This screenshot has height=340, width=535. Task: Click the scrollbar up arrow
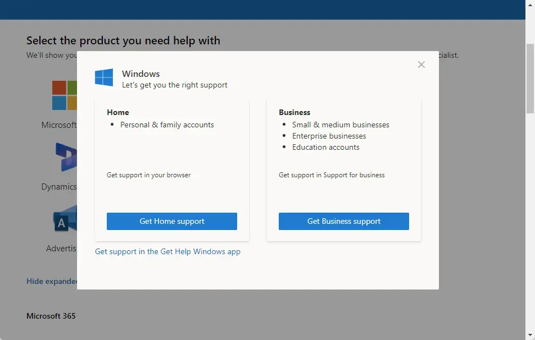point(530,4)
